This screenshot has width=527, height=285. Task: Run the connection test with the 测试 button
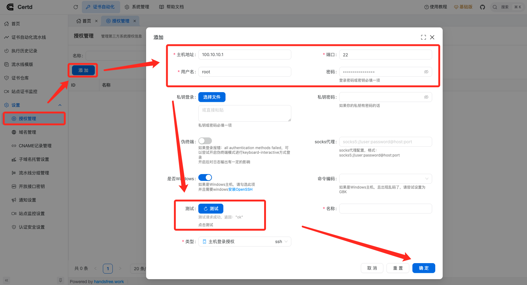211,209
